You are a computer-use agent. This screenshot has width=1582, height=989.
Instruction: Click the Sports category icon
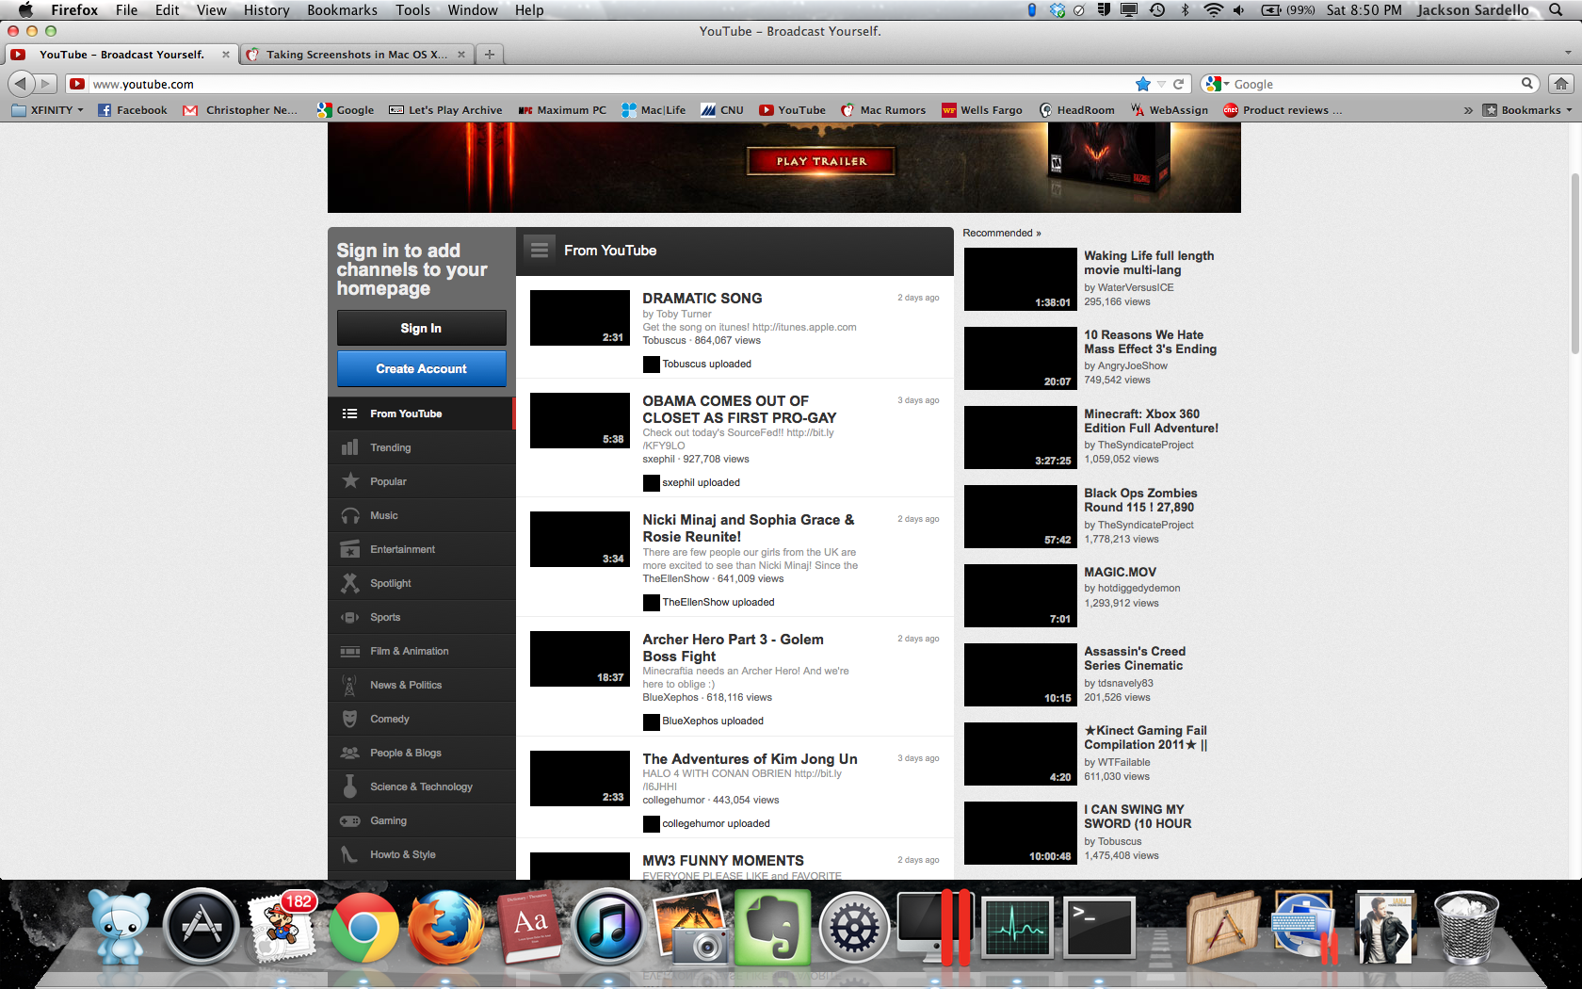(x=350, y=617)
